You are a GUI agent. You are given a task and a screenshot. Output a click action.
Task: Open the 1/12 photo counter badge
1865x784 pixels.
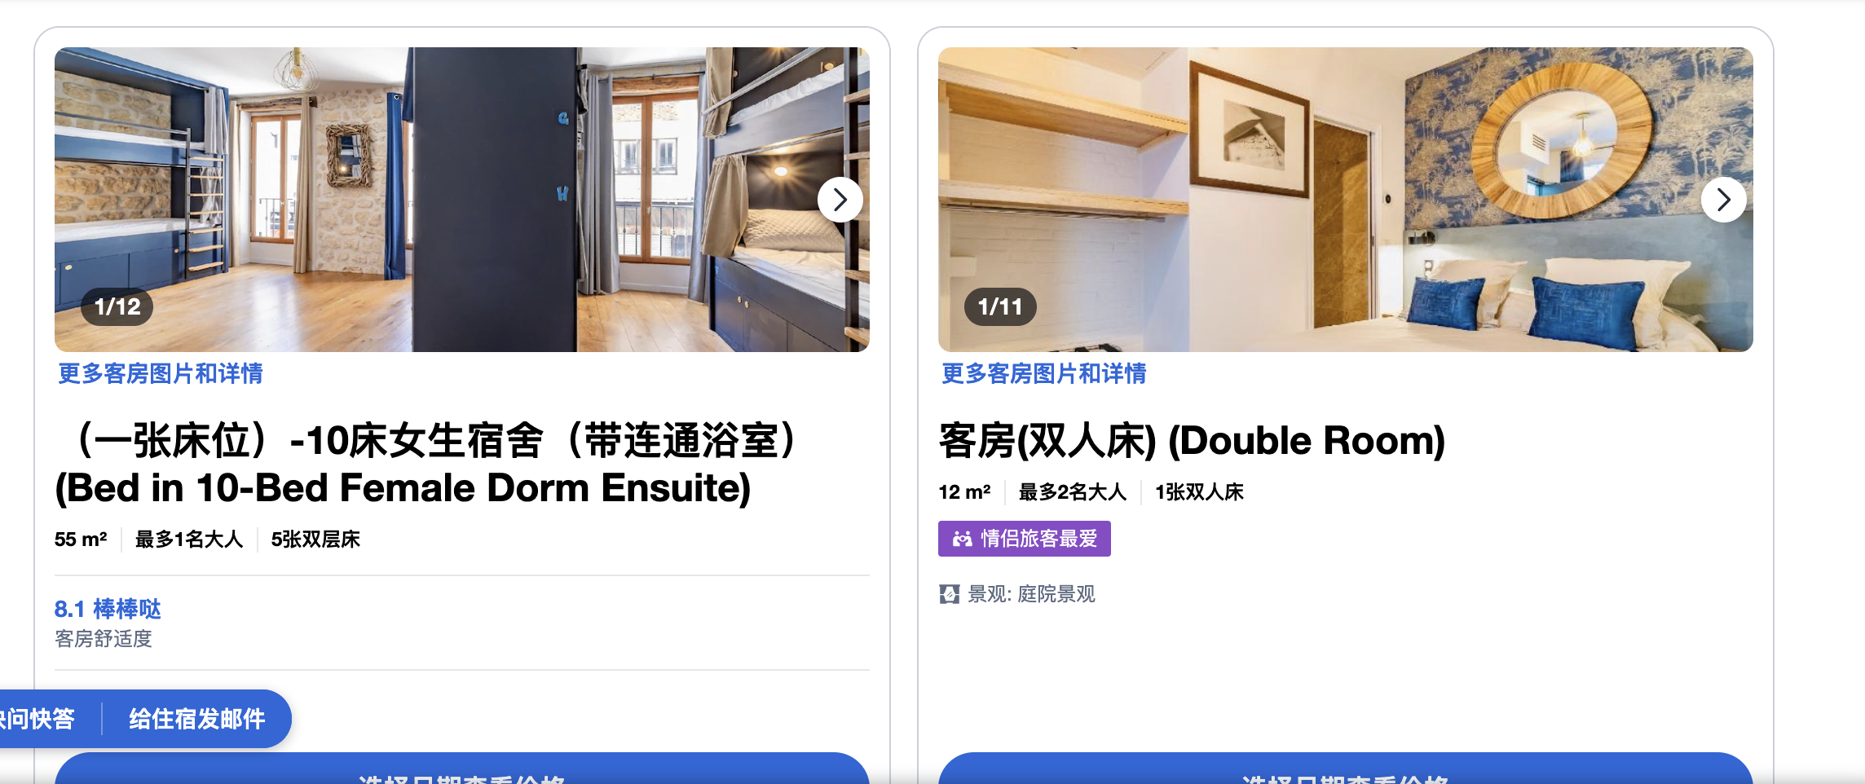(x=117, y=306)
